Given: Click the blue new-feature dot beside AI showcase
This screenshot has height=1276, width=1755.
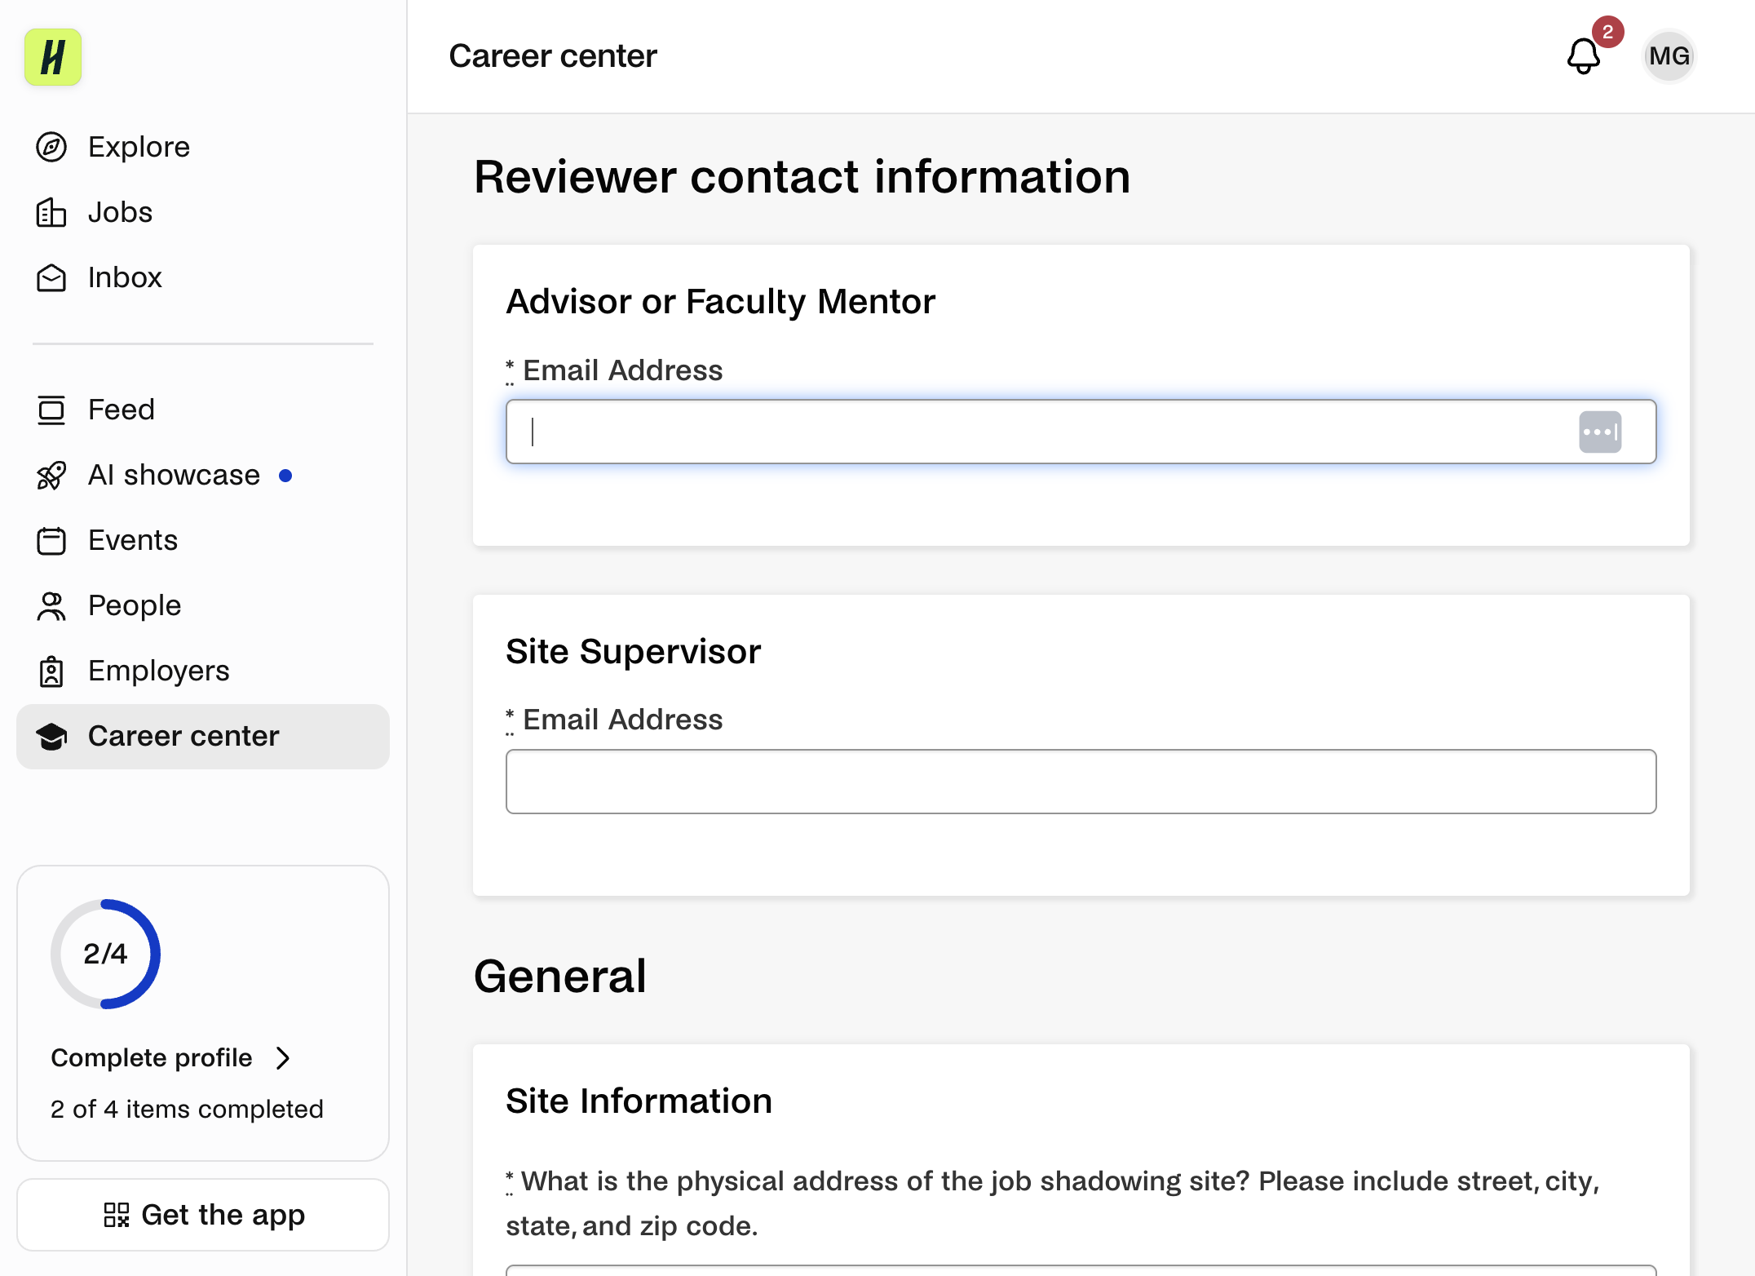Looking at the screenshot, I should [x=285, y=476].
